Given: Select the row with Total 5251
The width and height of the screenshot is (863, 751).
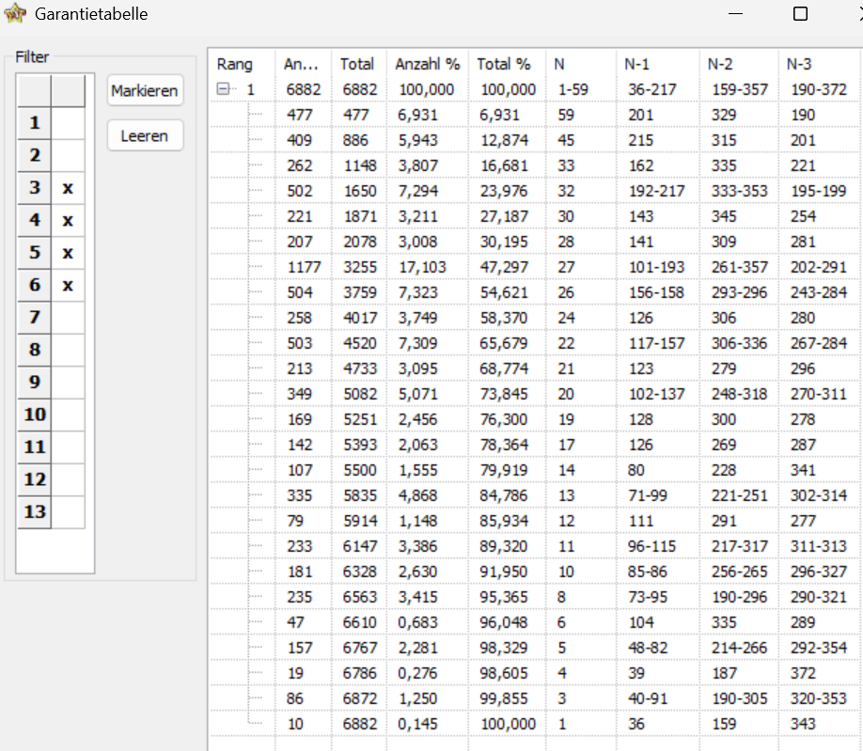Looking at the screenshot, I should (535, 419).
